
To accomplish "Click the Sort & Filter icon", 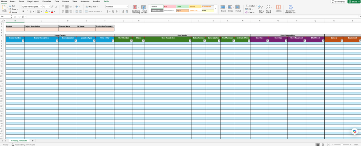I will (261, 7).
